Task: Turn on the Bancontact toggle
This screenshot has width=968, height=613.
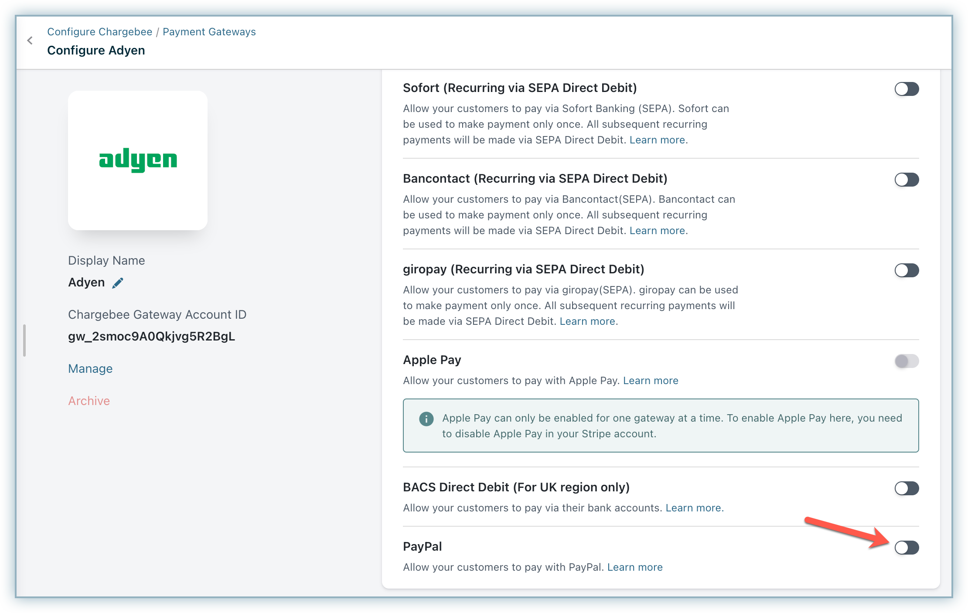Action: click(907, 180)
